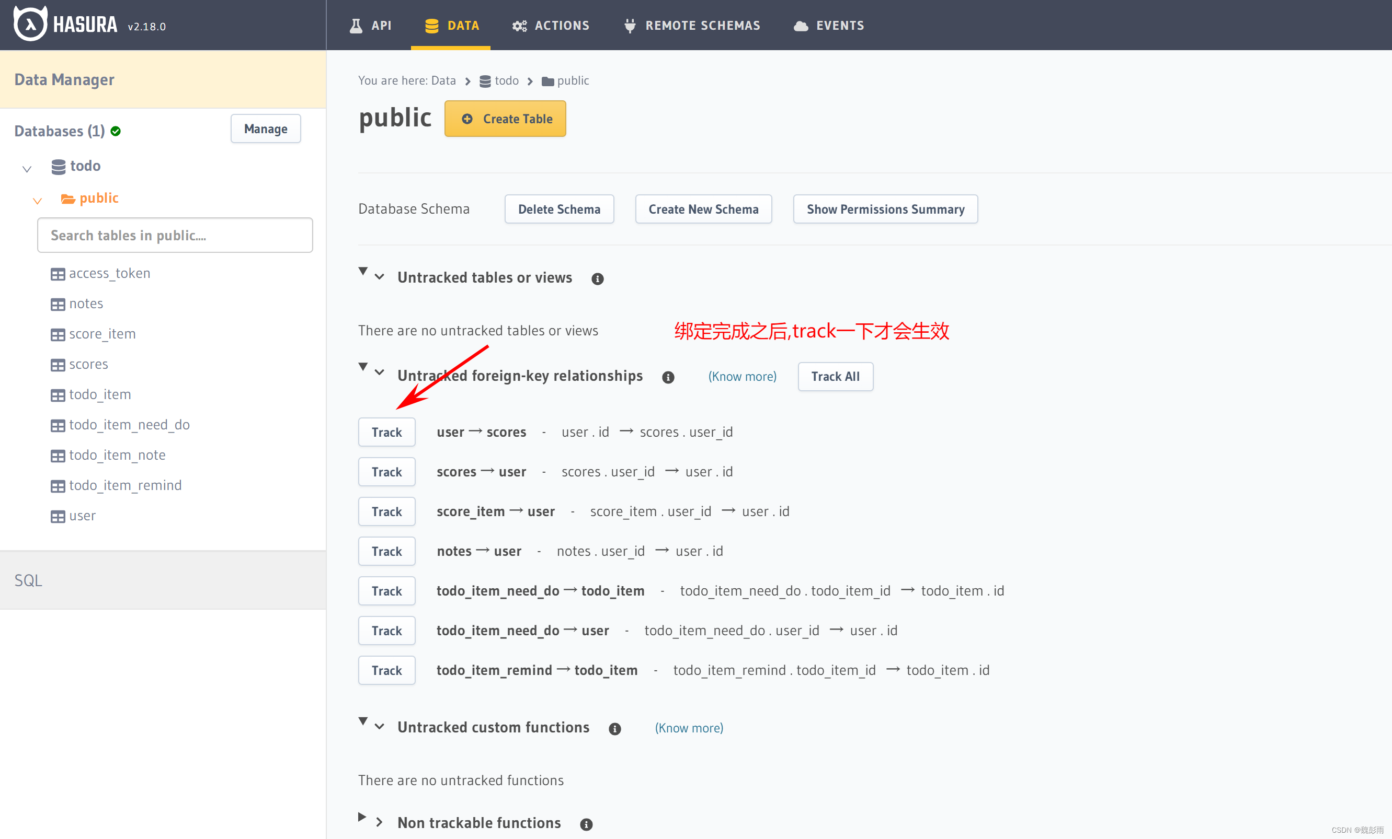Click info icon beside Untracked custom functions
The height and width of the screenshot is (839, 1392).
614,728
